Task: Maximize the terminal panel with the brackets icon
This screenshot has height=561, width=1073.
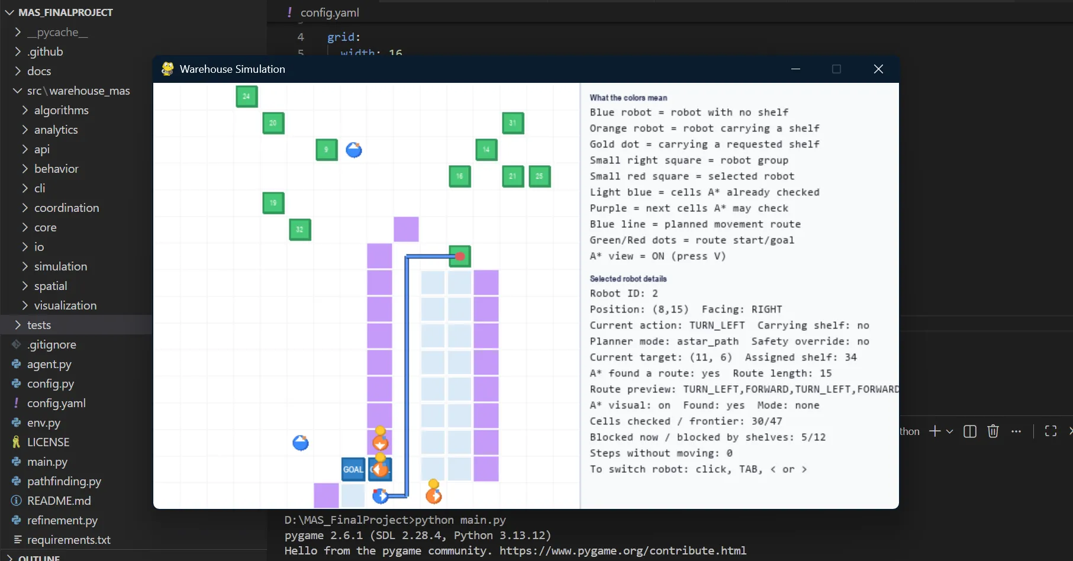Action: [1051, 431]
